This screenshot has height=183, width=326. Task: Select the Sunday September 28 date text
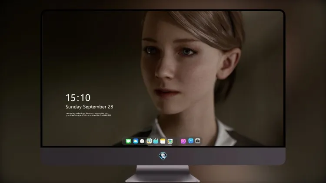(90, 107)
